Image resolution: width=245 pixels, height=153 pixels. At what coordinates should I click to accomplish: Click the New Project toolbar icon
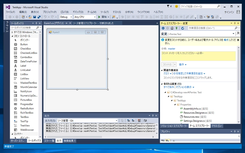tap(23, 17)
